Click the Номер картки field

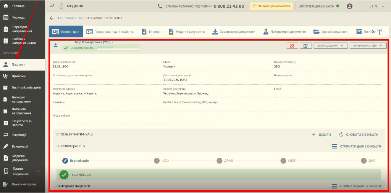(x=327, y=79)
